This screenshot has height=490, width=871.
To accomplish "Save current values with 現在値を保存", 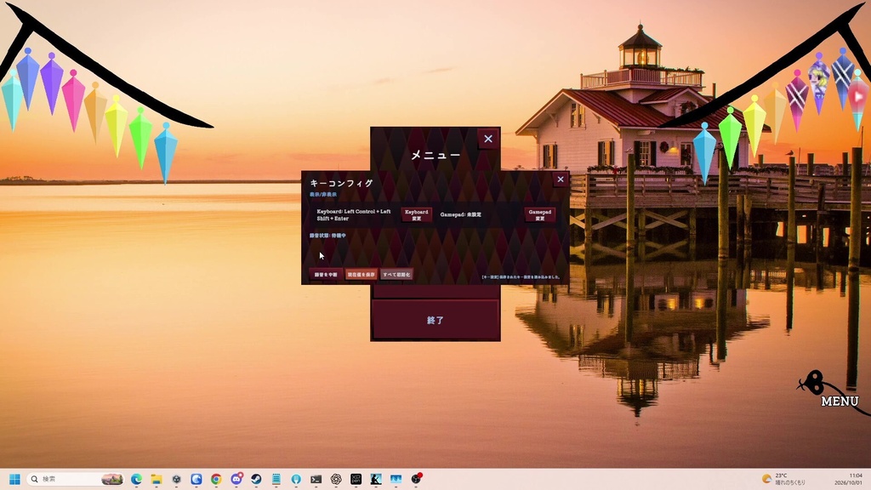I will [361, 275].
